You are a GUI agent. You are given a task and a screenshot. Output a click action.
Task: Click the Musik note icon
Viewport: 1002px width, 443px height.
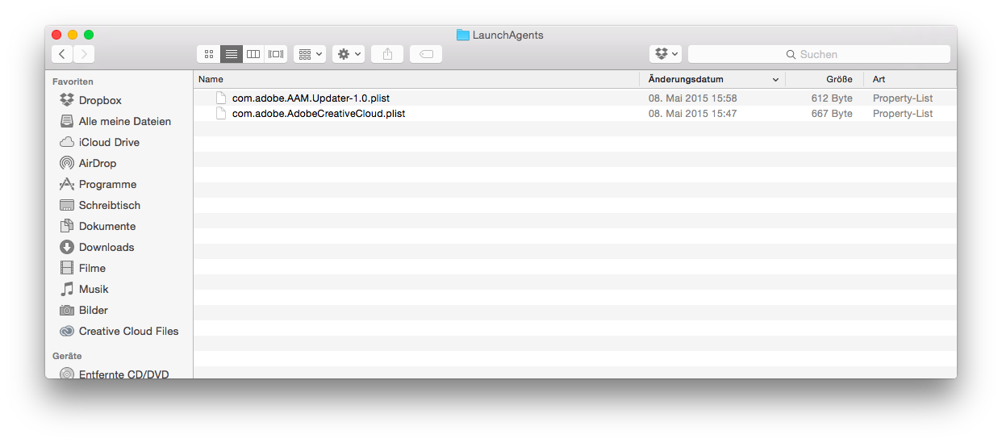click(67, 289)
